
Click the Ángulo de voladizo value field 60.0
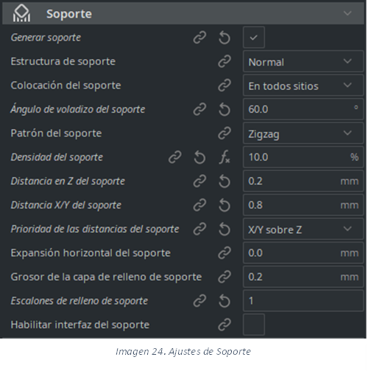point(303,109)
